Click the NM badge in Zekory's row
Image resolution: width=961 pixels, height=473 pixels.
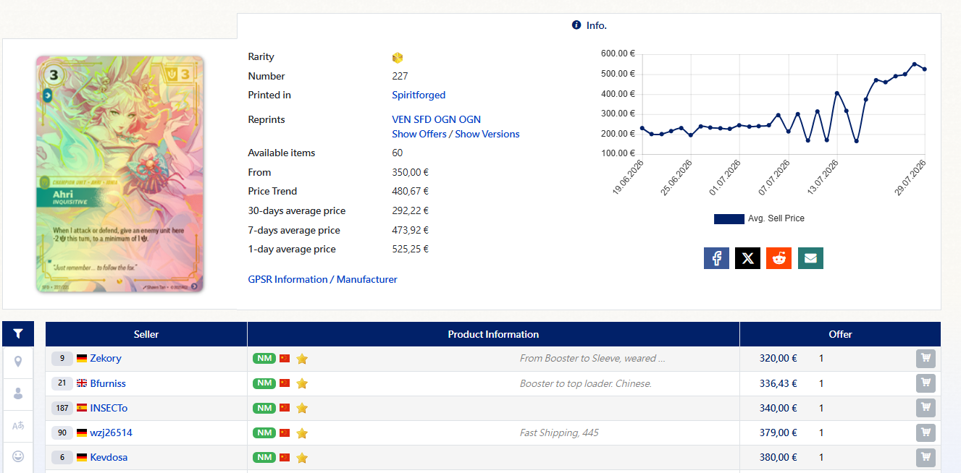264,359
